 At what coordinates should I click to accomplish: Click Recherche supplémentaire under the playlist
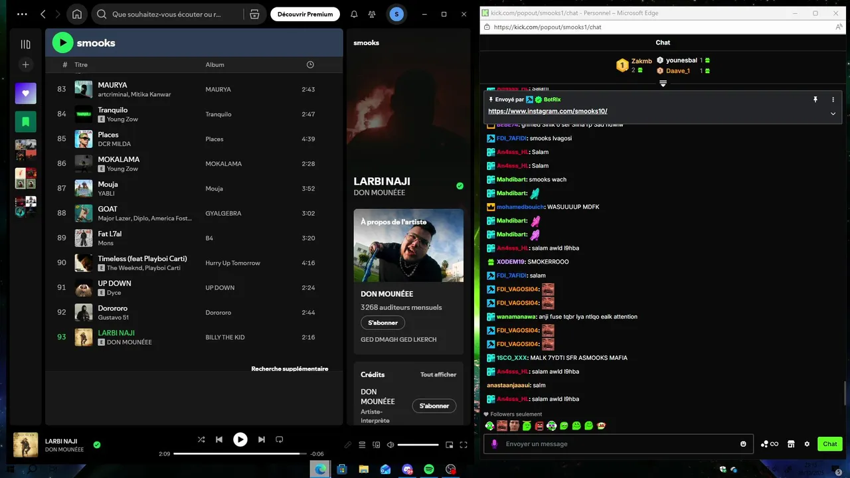pyautogui.click(x=290, y=368)
